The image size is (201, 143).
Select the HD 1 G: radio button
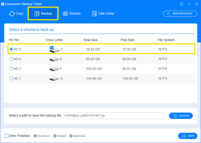click(x=11, y=79)
